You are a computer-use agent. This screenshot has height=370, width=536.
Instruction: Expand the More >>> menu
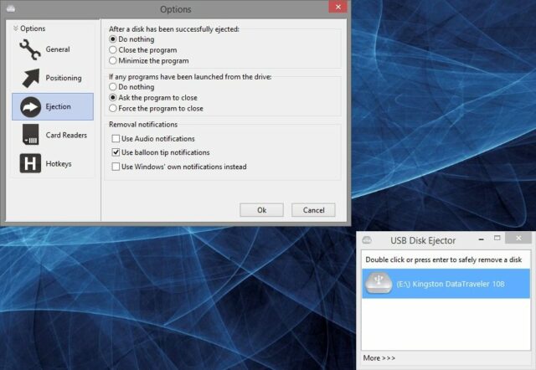coord(378,358)
